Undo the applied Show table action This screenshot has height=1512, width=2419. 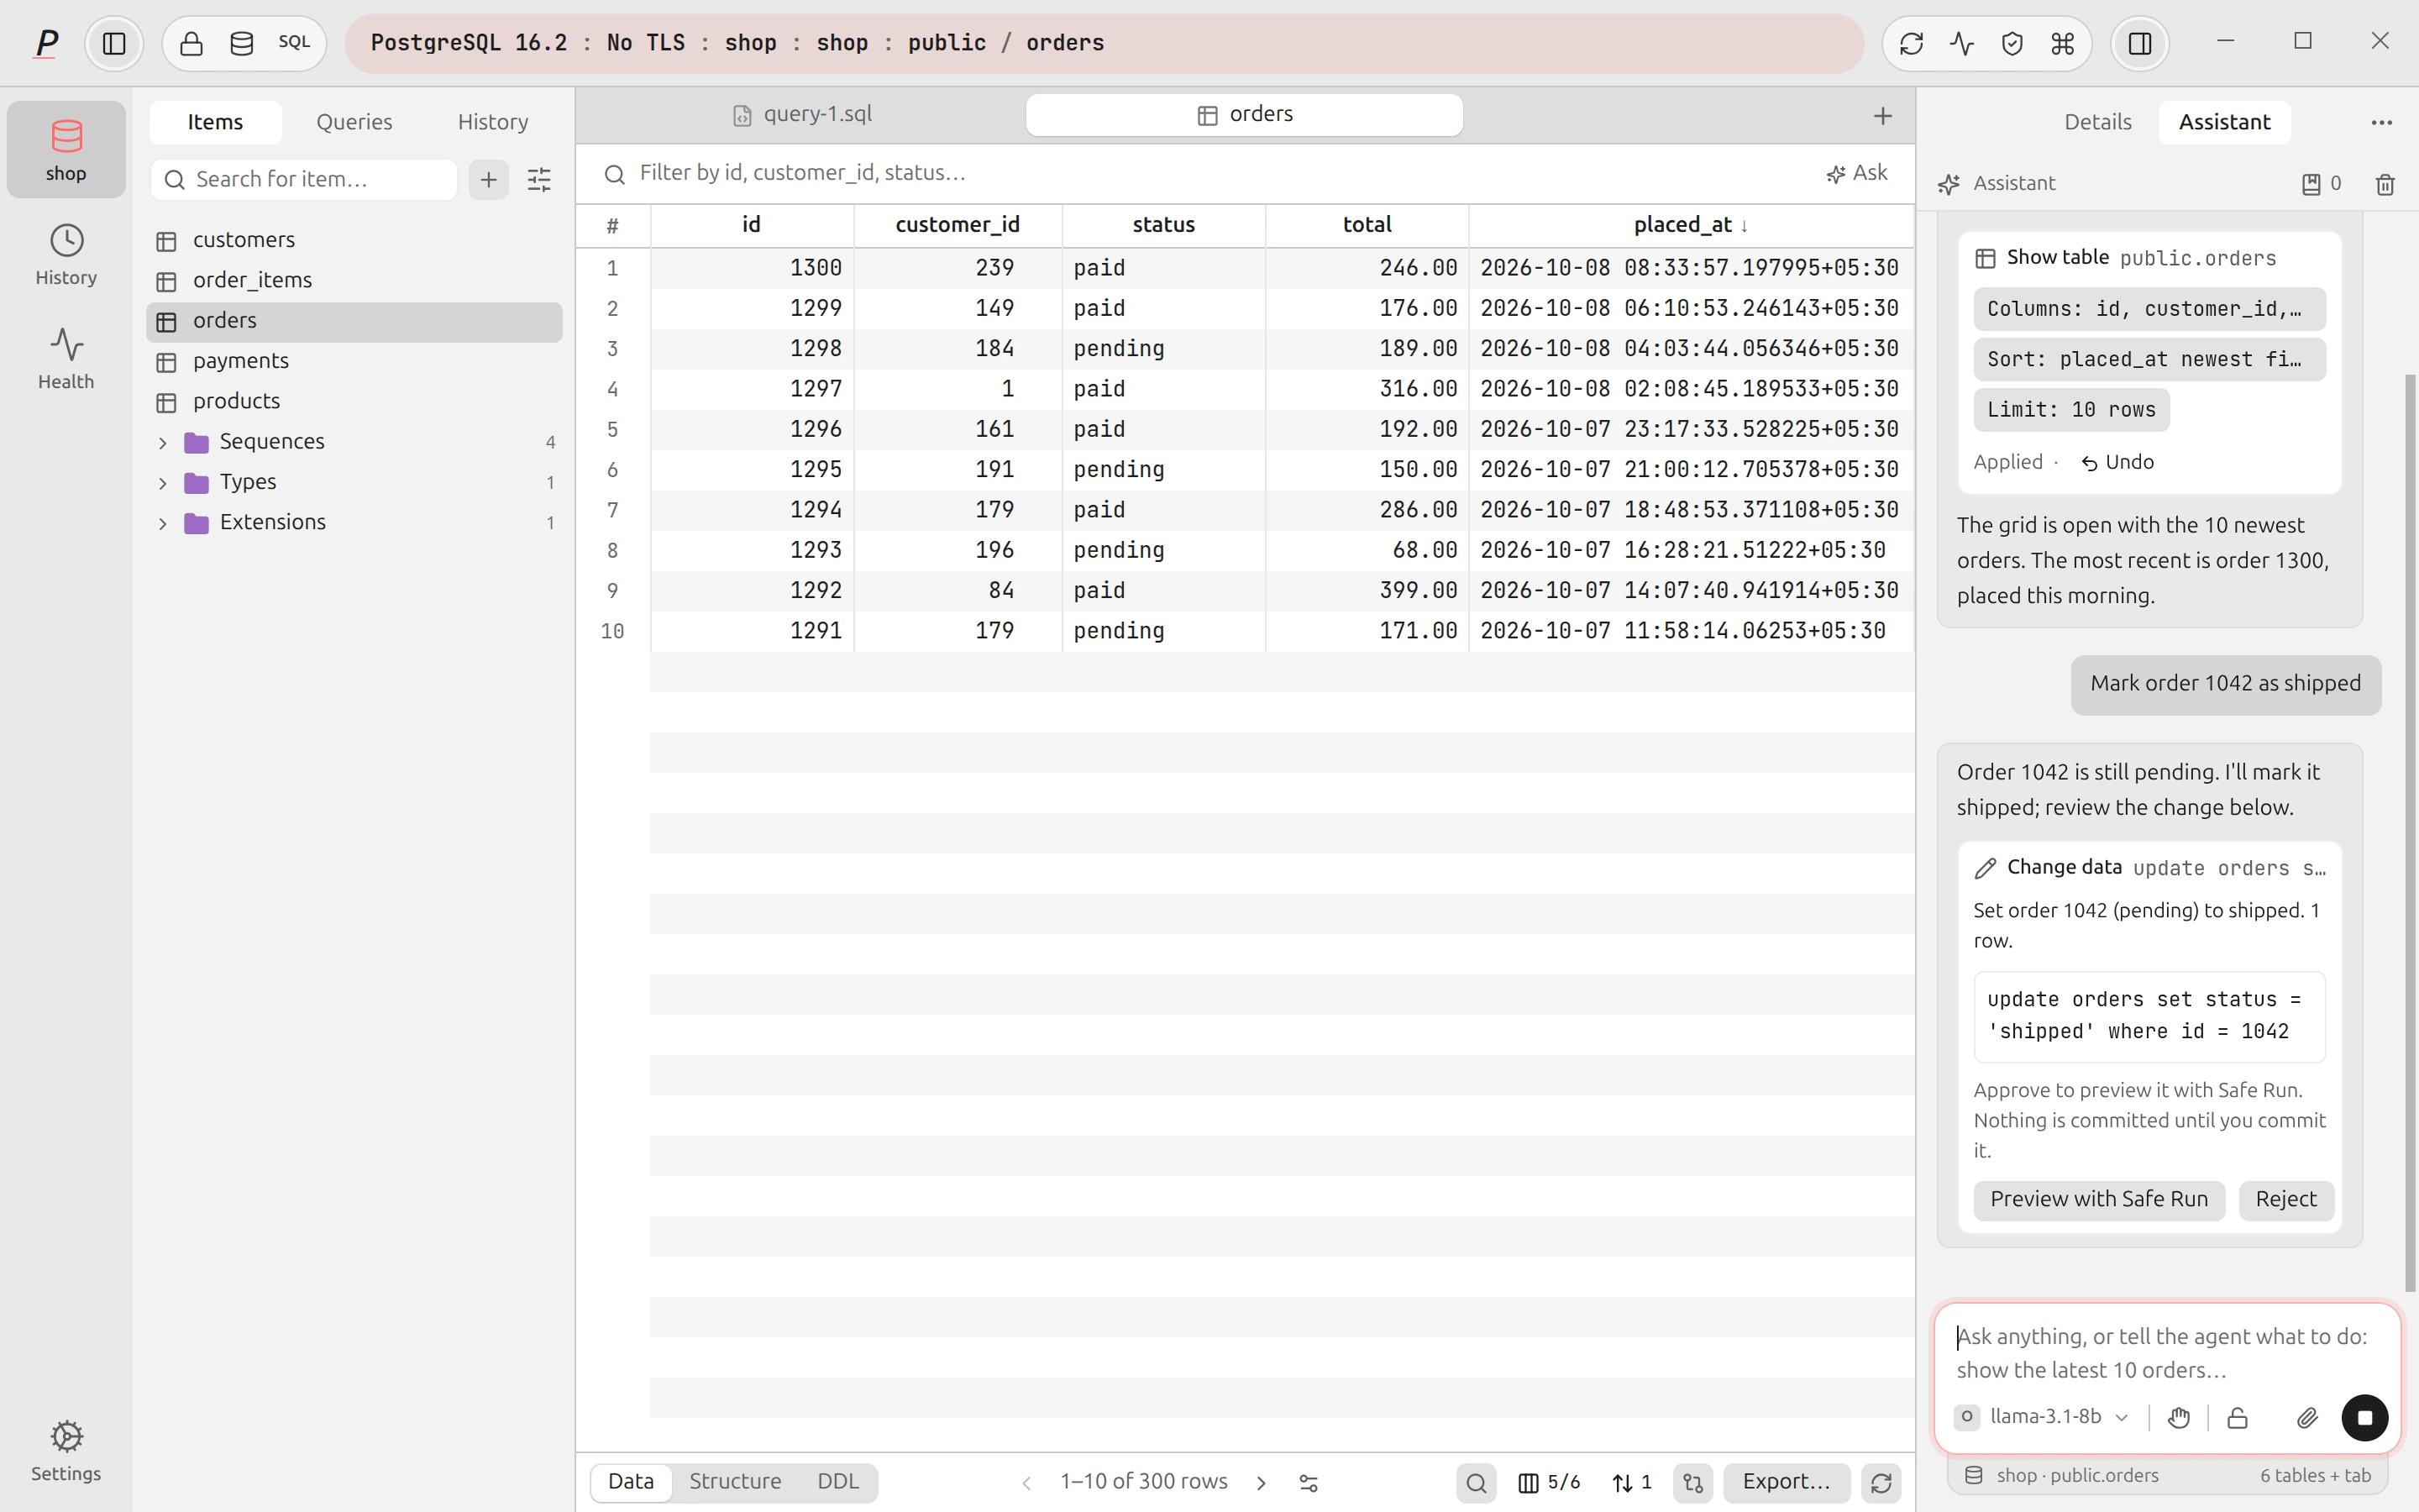(x=2117, y=462)
